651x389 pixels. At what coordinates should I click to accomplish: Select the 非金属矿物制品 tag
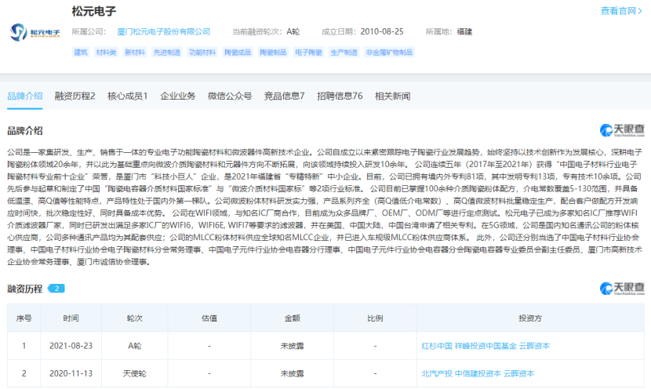(x=389, y=53)
